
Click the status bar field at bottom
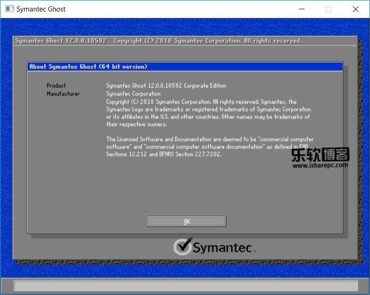point(186,286)
